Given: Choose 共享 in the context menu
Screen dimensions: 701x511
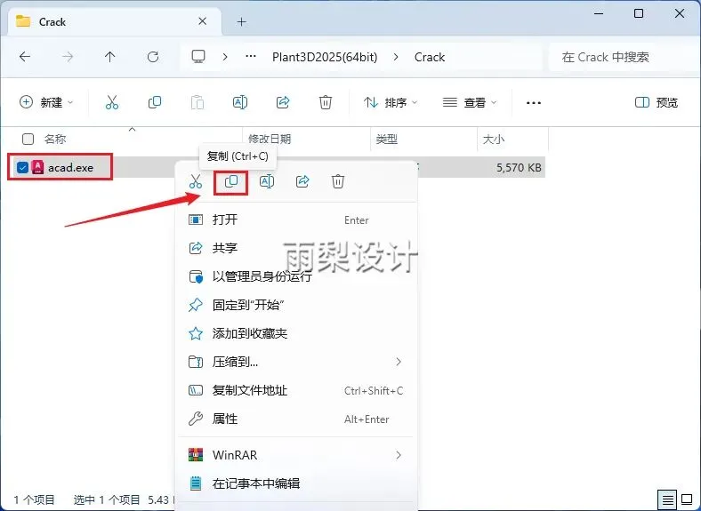Looking at the screenshot, I should [x=296, y=248].
